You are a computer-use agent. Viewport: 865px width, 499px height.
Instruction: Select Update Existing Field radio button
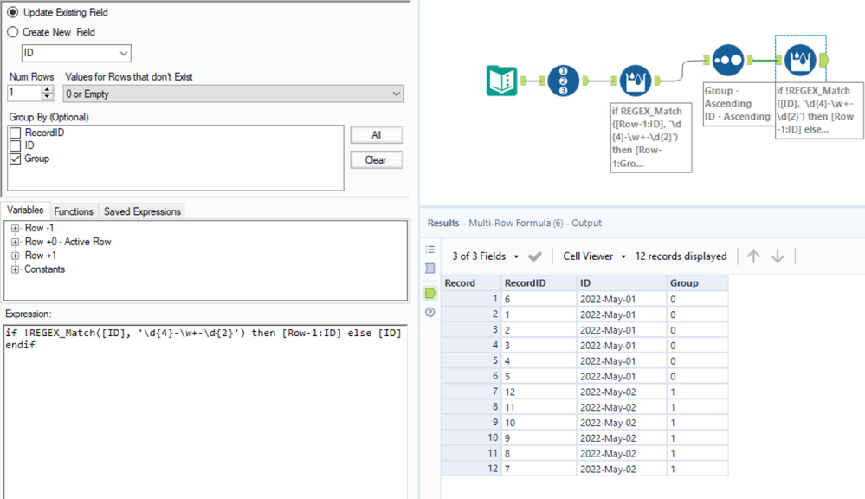[x=12, y=12]
